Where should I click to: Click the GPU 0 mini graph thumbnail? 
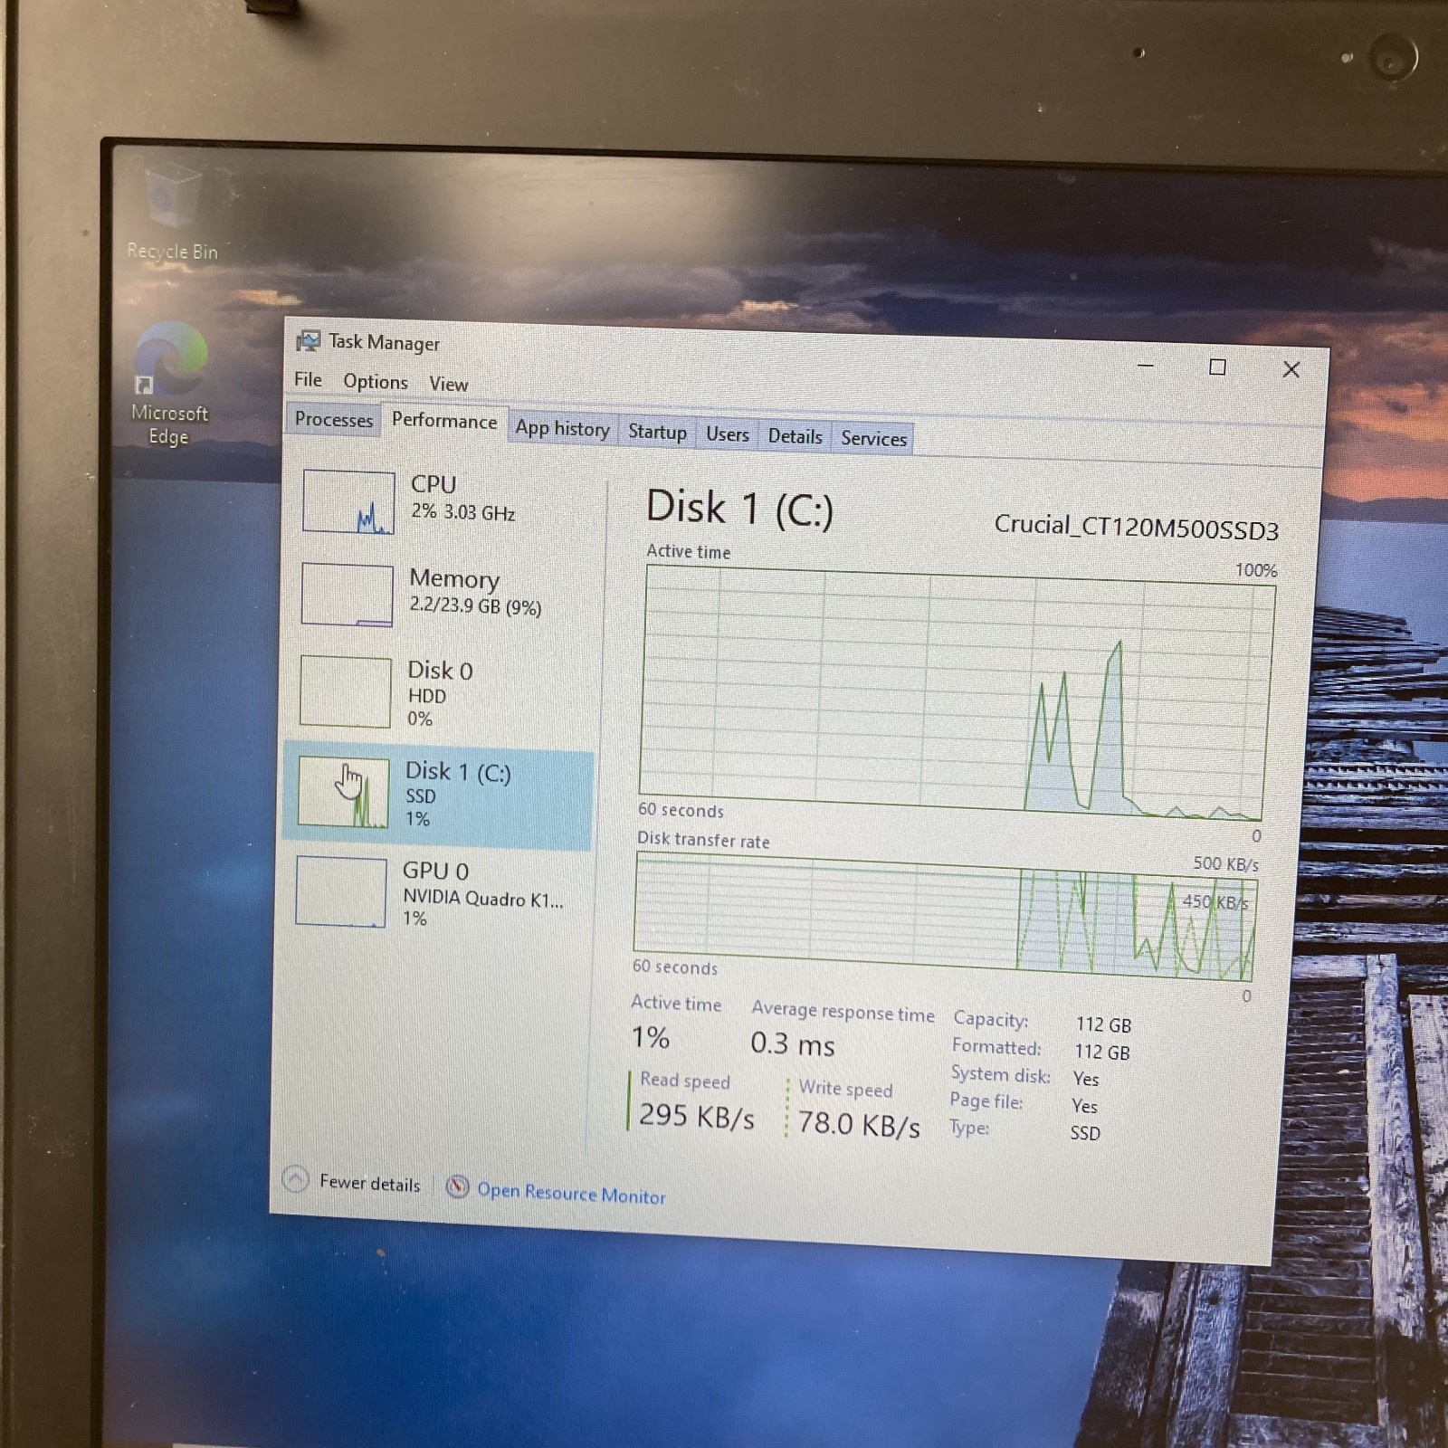tap(341, 891)
